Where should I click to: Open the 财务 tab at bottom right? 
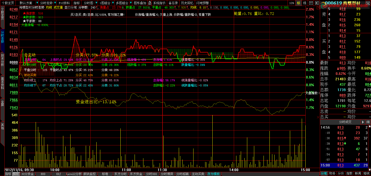tap(333, 173)
